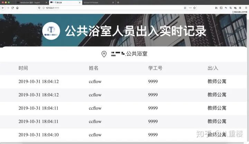The width and height of the screenshot is (249, 144).
Task: Click the 学工号 column header
Action: [155, 68]
